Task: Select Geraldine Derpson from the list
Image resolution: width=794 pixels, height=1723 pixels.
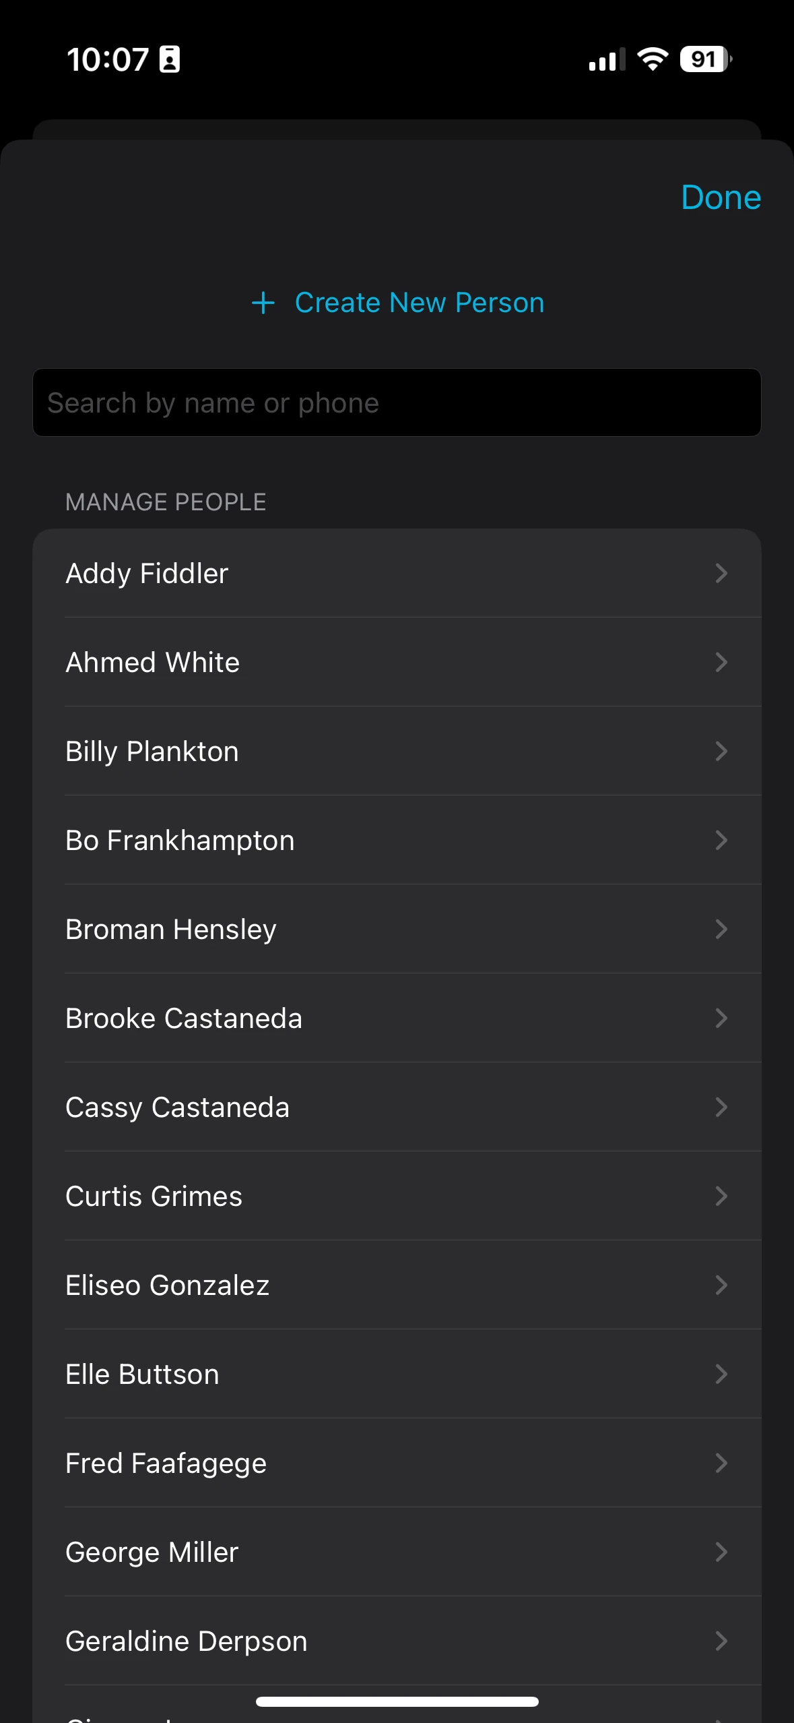Action: [x=397, y=1641]
